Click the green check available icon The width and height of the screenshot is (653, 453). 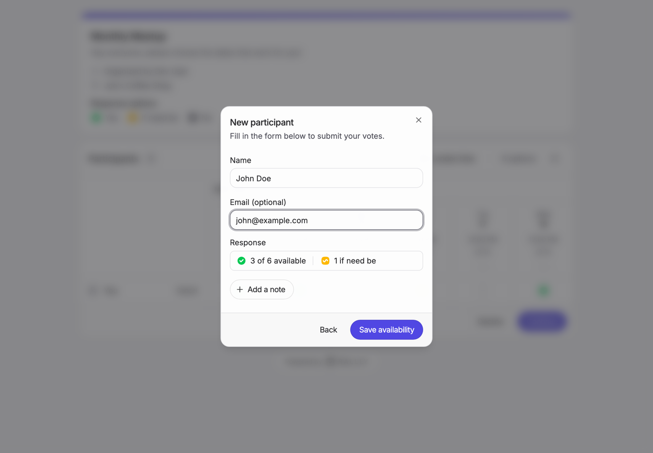(x=241, y=260)
